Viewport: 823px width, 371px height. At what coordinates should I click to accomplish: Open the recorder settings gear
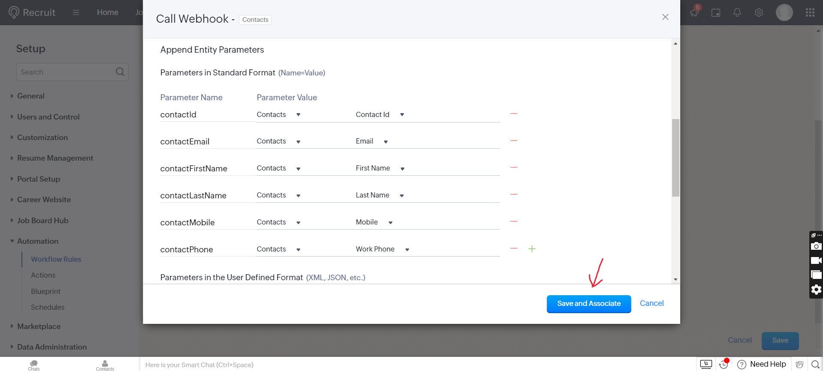816,290
